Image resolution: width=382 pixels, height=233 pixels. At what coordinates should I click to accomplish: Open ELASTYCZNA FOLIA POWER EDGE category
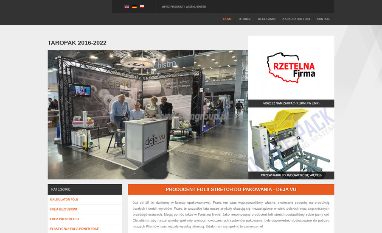click(x=74, y=229)
